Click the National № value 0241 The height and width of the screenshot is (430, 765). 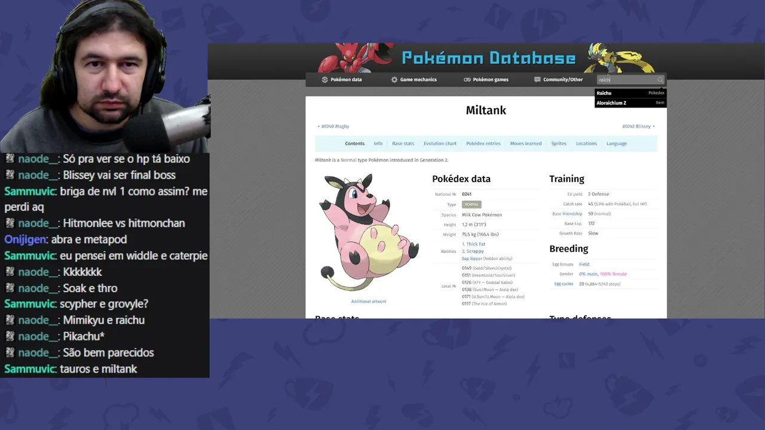tap(467, 195)
